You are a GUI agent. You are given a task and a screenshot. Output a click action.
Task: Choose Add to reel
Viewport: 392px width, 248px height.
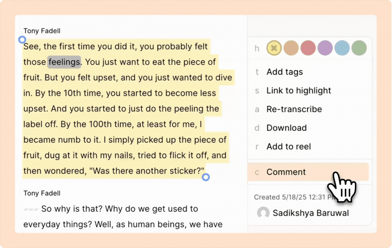288,147
